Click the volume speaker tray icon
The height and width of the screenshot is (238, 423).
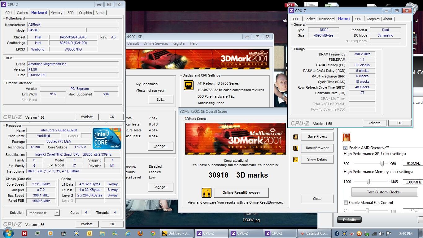[x=381, y=234]
